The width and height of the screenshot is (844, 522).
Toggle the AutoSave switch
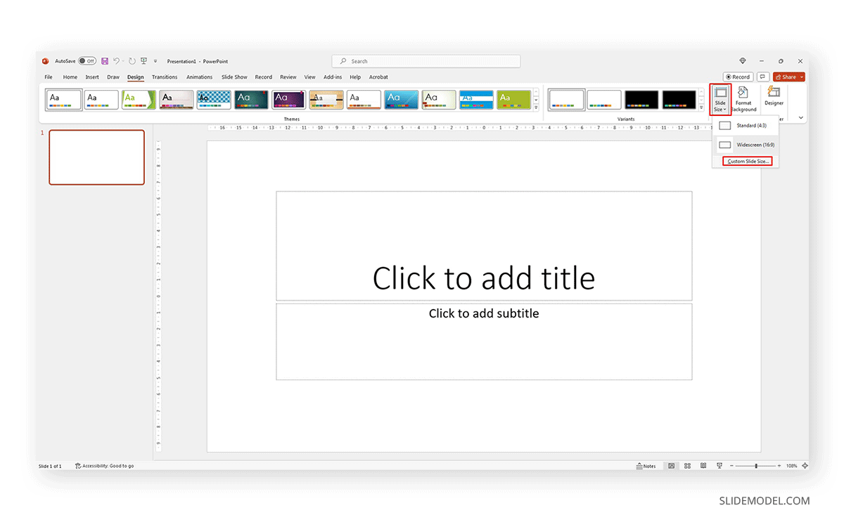click(x=87, y=61)
